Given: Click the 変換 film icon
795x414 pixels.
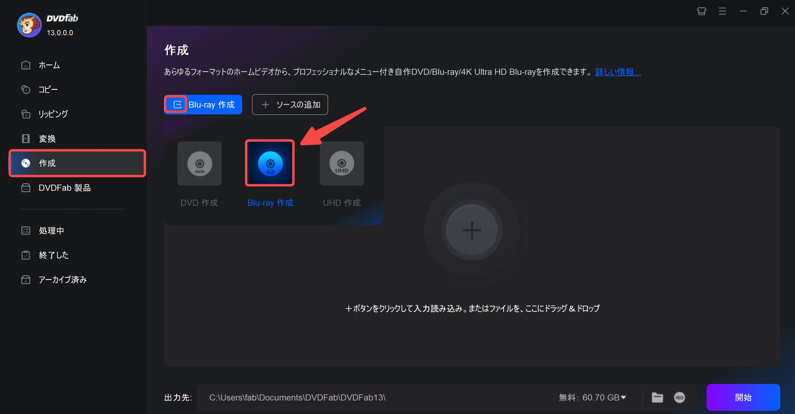Looking at the screenshot, I should click(x=25, y=138).
